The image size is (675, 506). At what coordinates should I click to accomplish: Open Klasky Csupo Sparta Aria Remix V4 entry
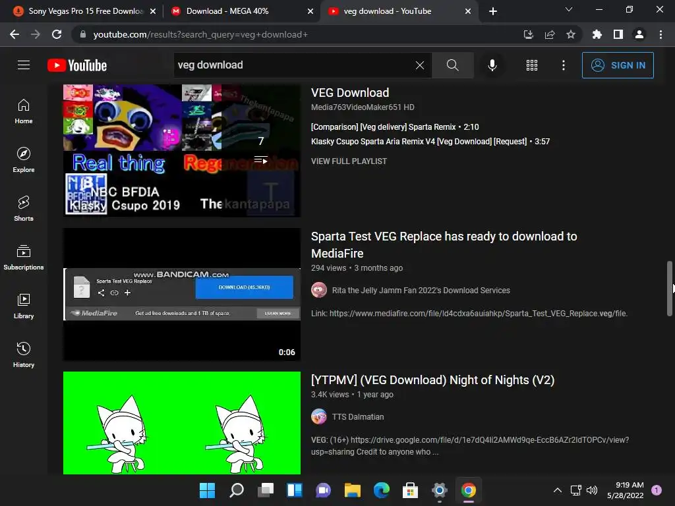(430, 141)
